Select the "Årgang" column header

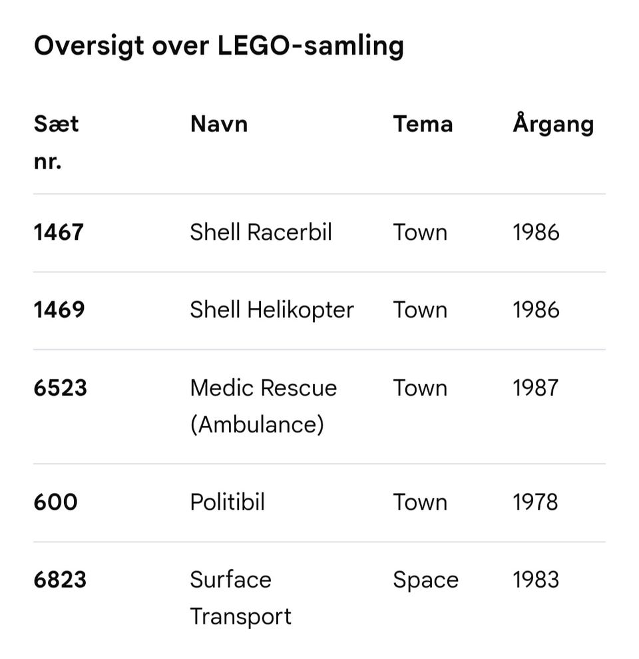(552, 125)
